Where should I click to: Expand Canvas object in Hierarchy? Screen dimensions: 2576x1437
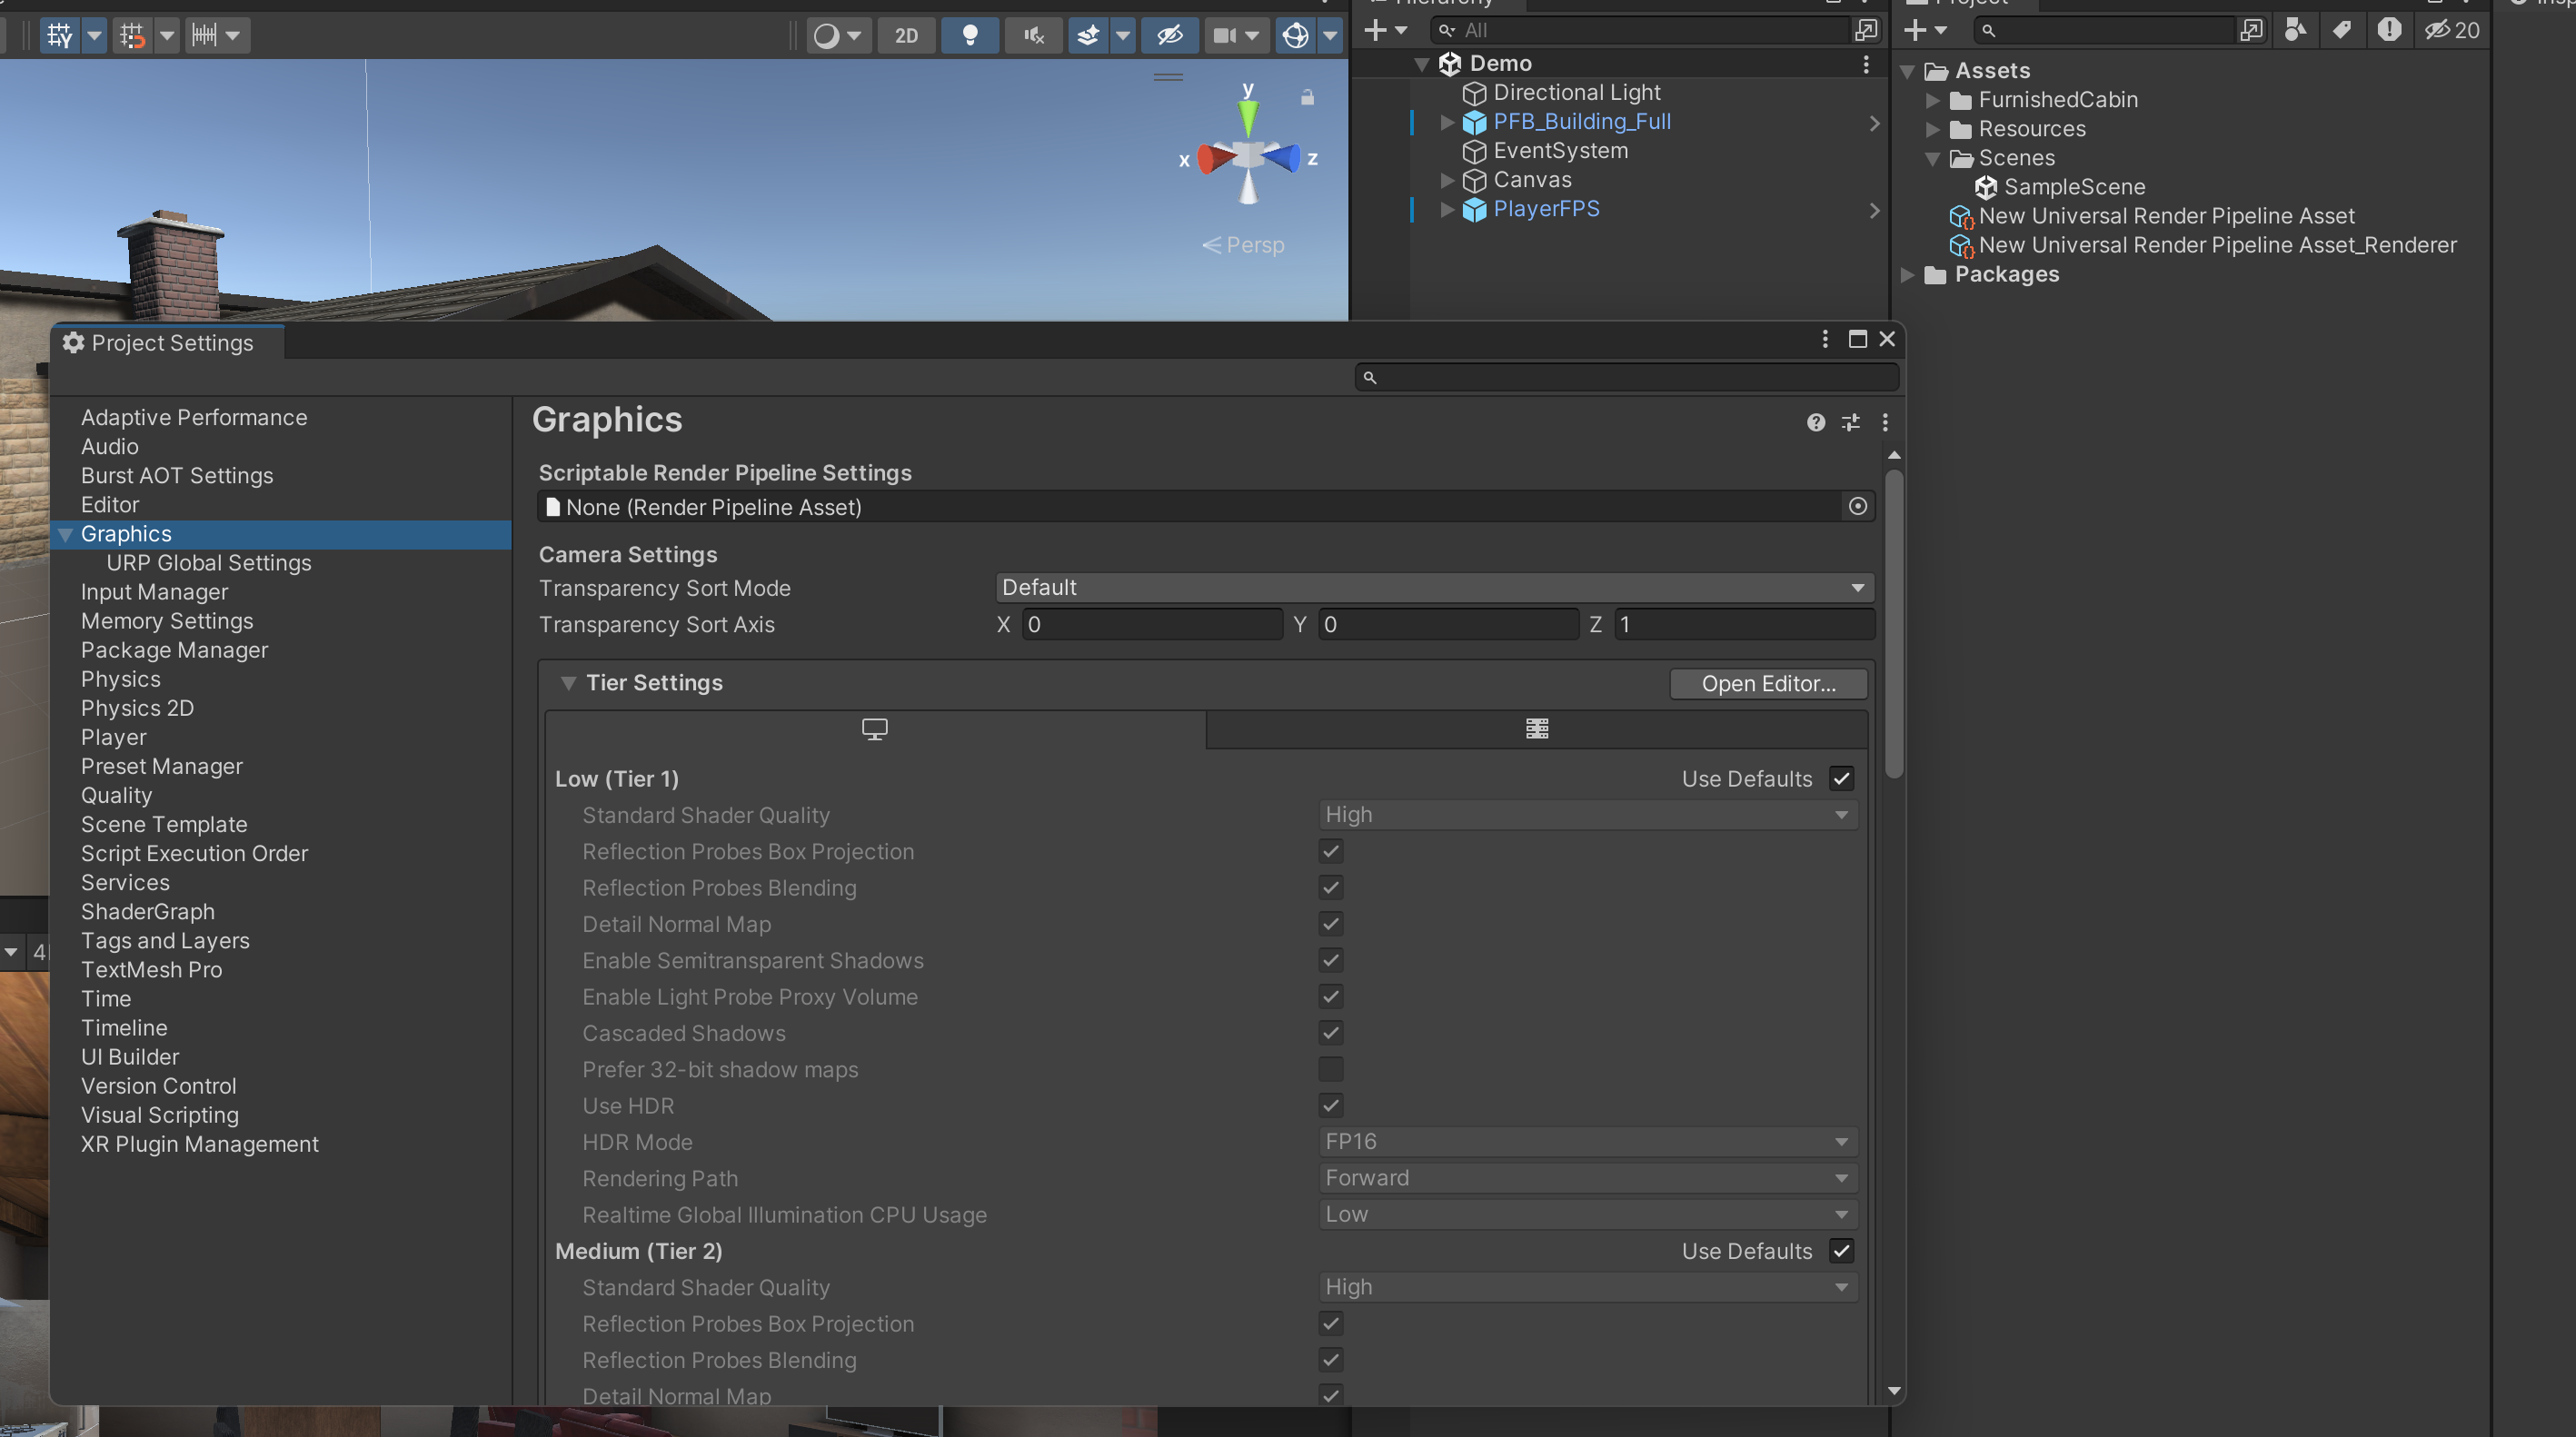[x=1447, y=180]
